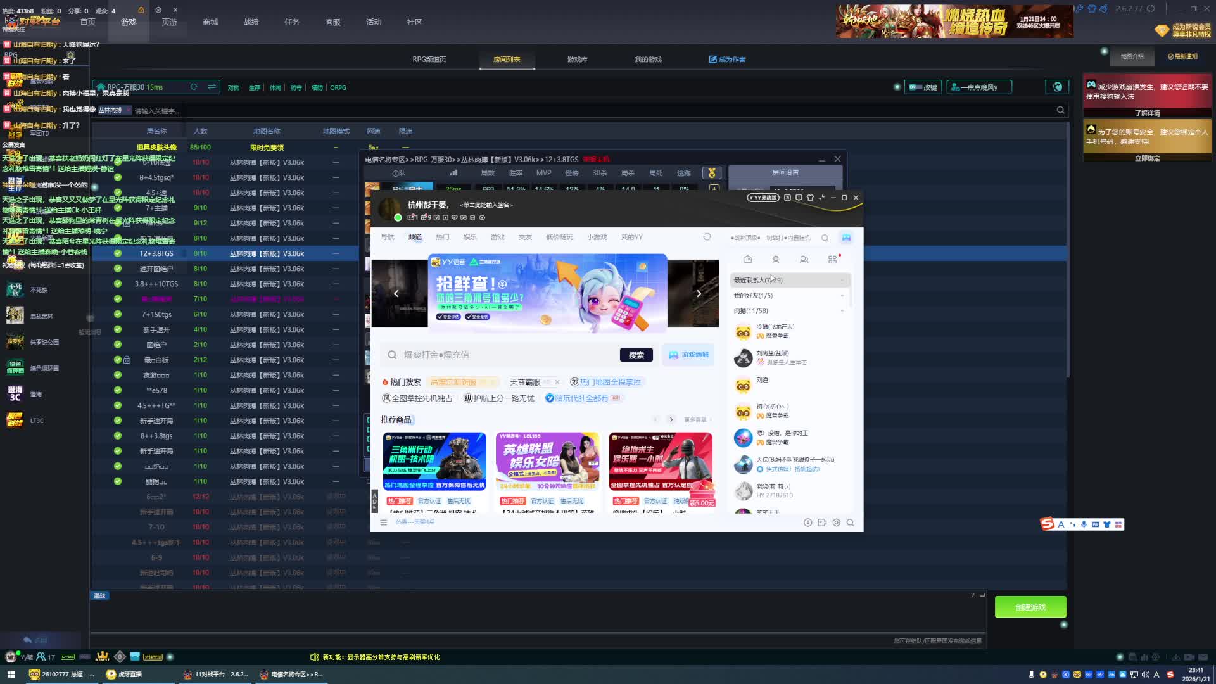The image size is (1216, 684).
Task: Click the trophy ranking icon in room stats
Action: [711, 173]
